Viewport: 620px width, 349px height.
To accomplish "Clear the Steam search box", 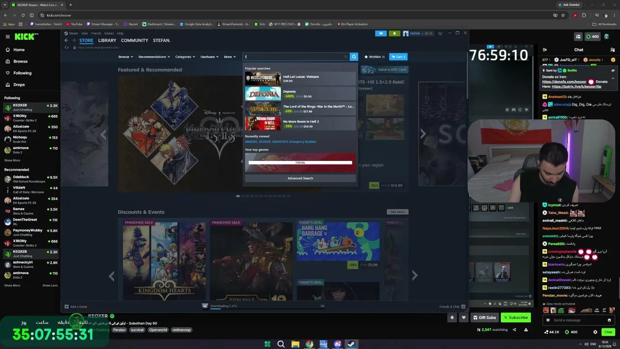I will point(346,57).
